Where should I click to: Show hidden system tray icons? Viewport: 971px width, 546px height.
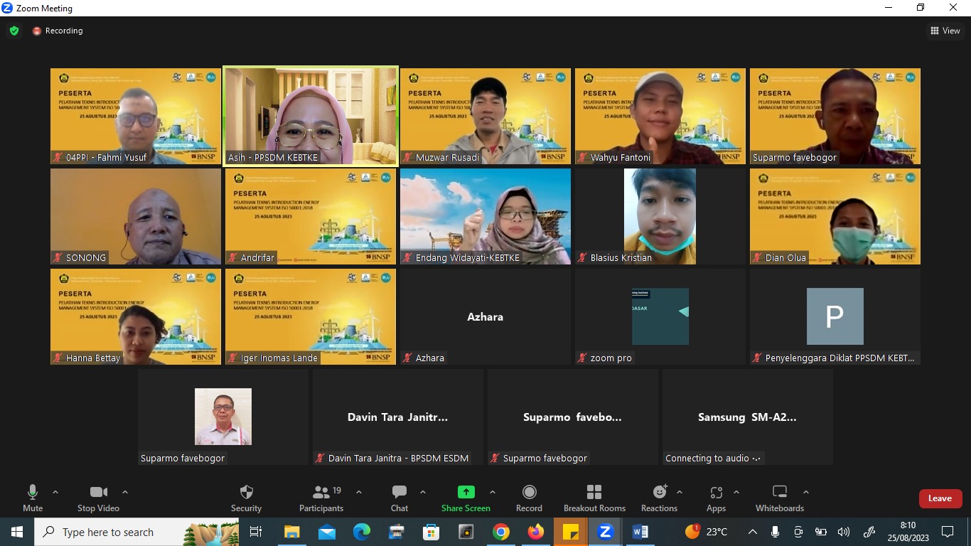coord(753,532)
